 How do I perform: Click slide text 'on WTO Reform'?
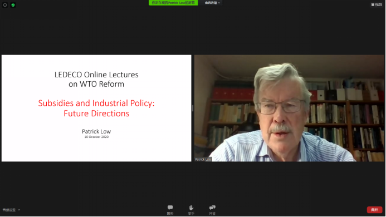click(x=96, y=84)
